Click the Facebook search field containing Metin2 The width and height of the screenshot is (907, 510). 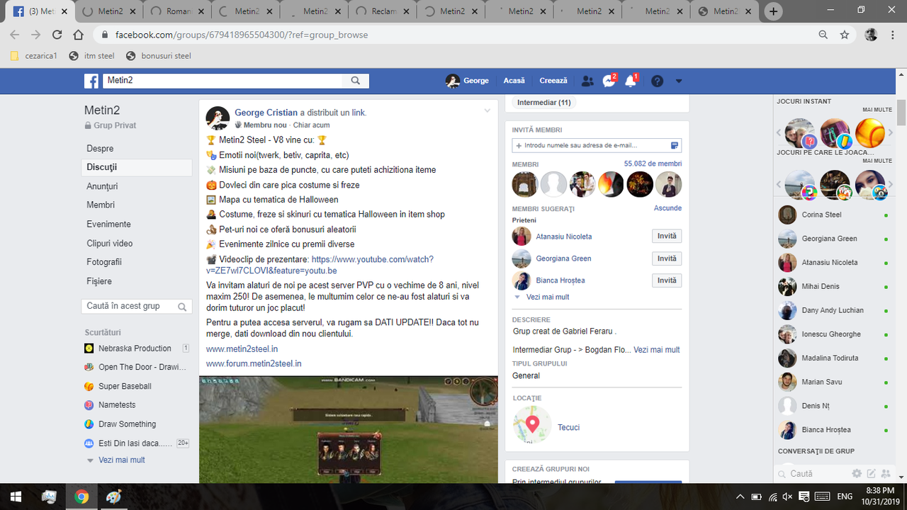pyautogui.click(x=223, y=81)
